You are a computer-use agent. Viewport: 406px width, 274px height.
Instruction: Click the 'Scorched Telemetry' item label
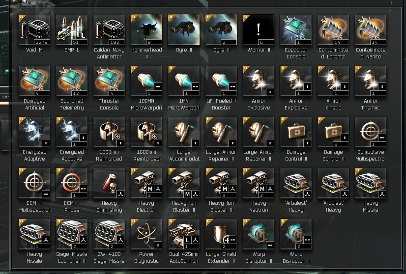[x=72, y=104]
